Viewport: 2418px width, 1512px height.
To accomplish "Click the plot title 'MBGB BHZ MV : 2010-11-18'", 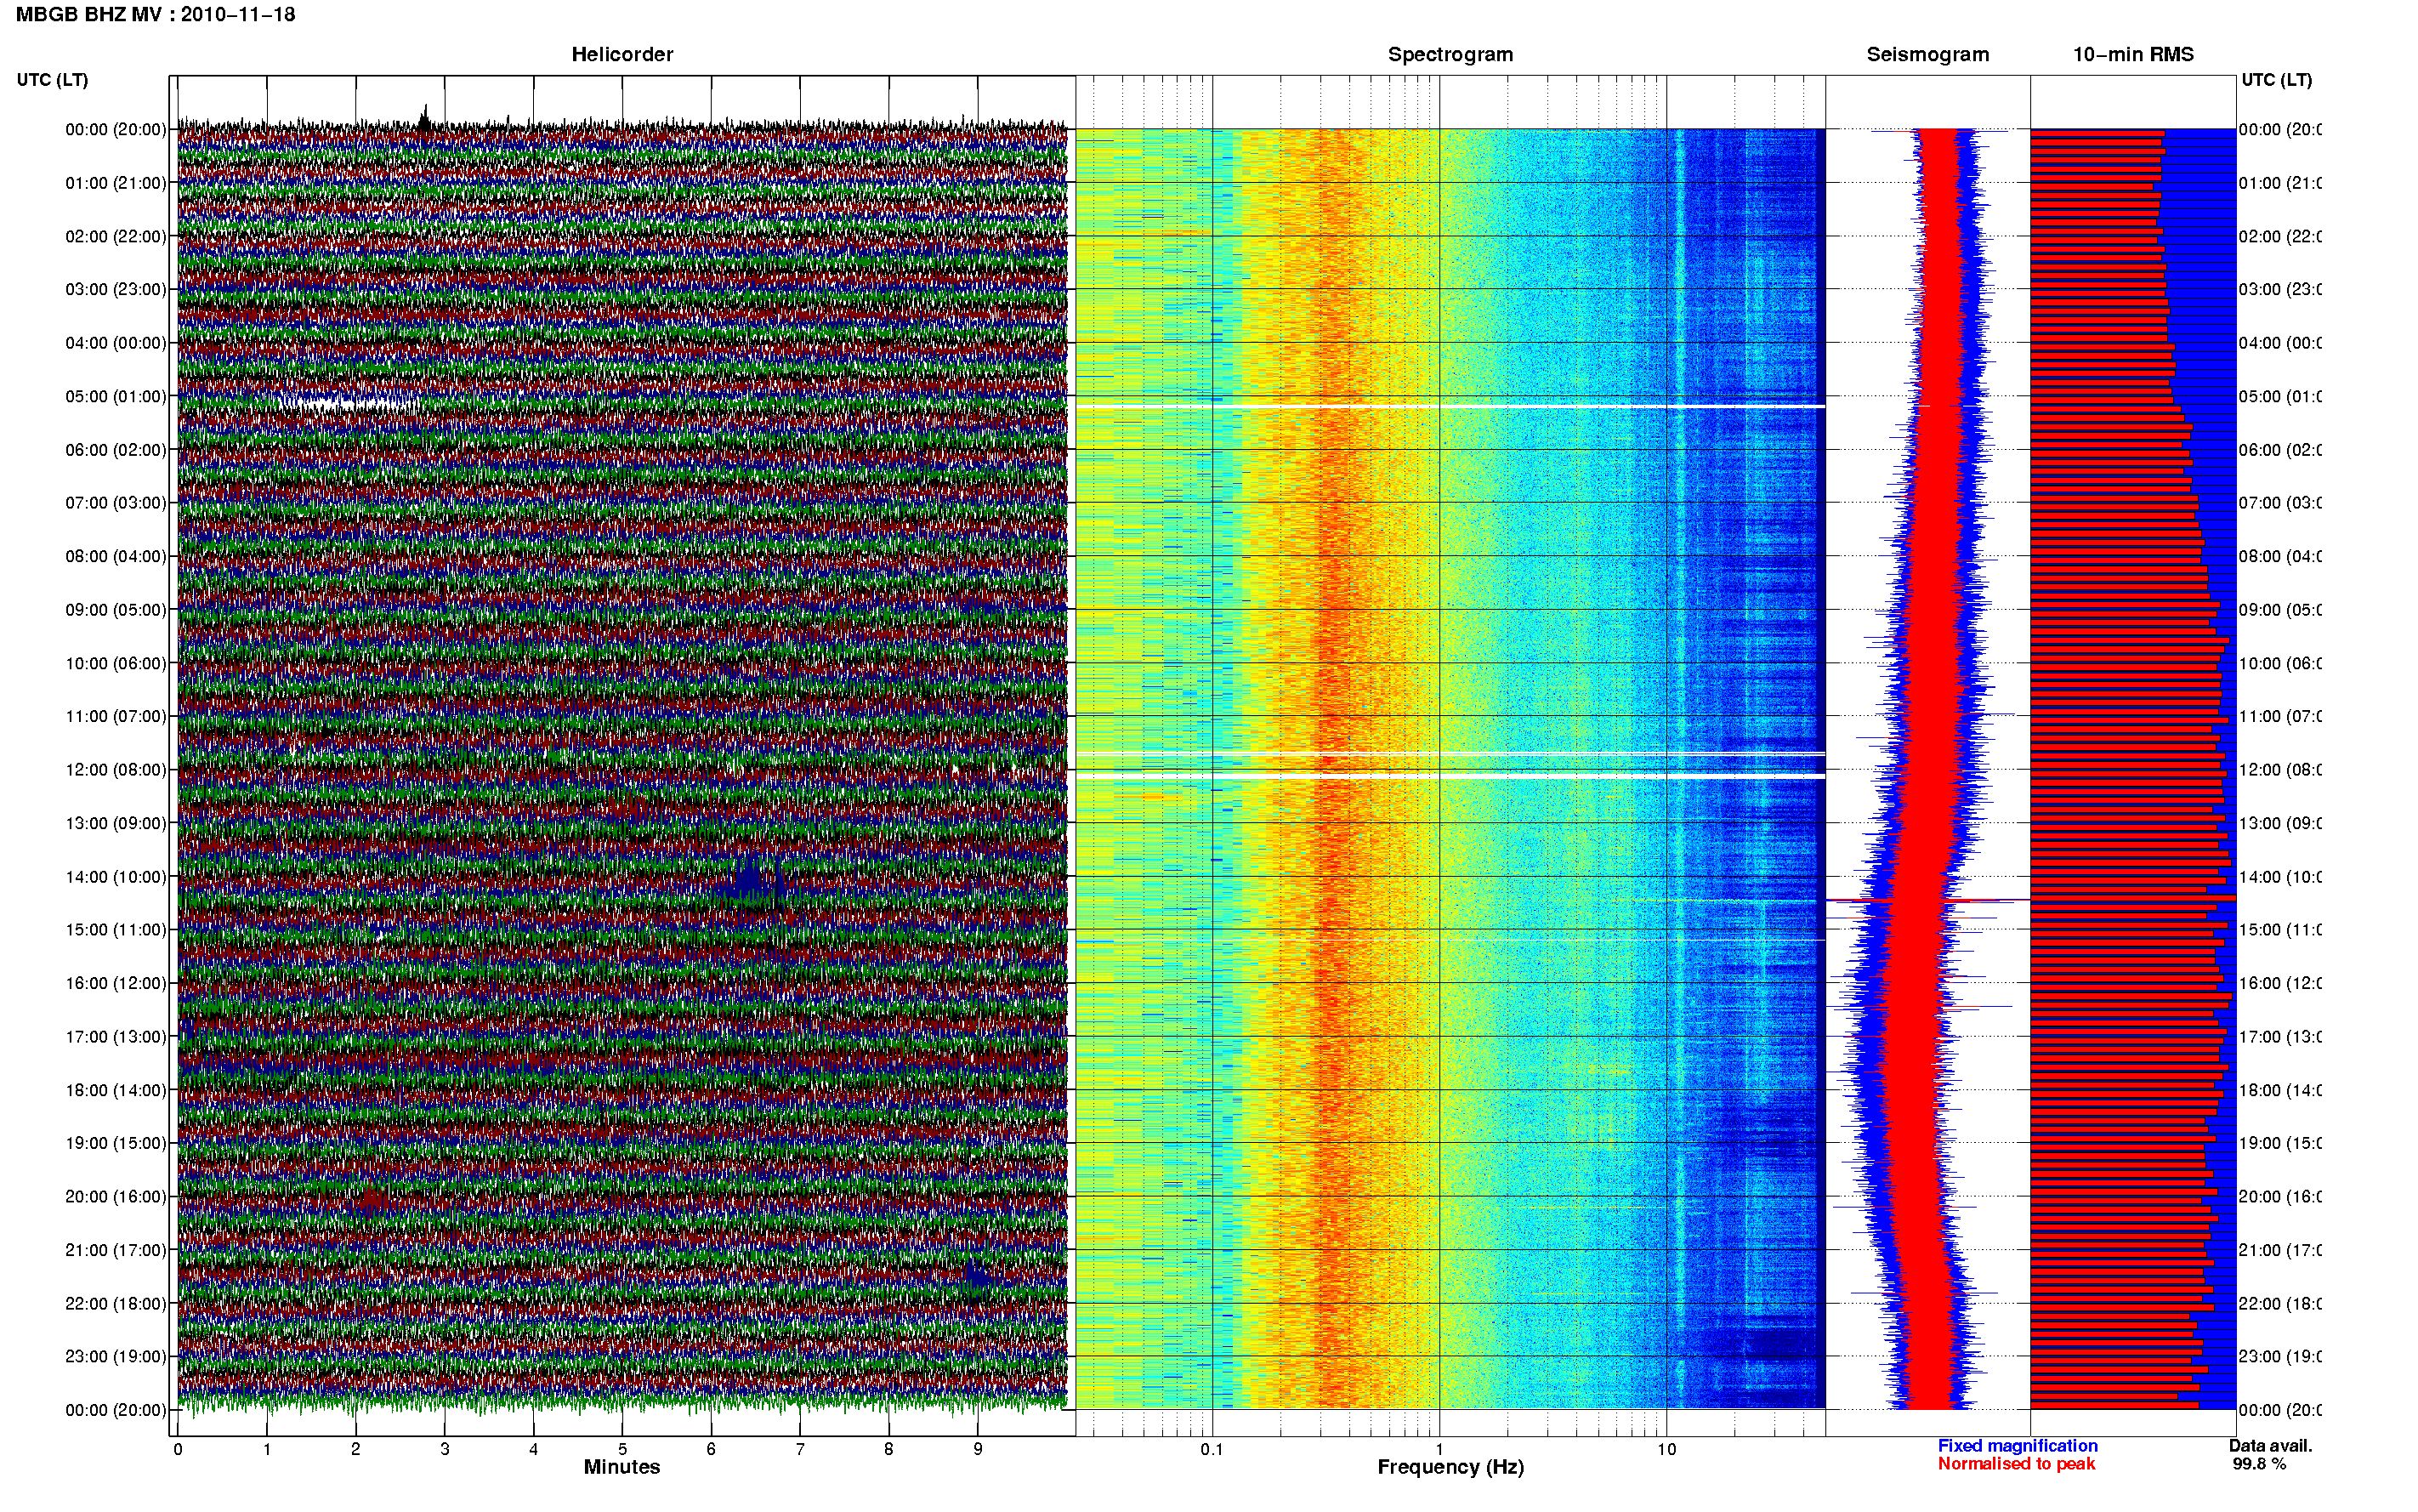I will [x=155, y=15].
